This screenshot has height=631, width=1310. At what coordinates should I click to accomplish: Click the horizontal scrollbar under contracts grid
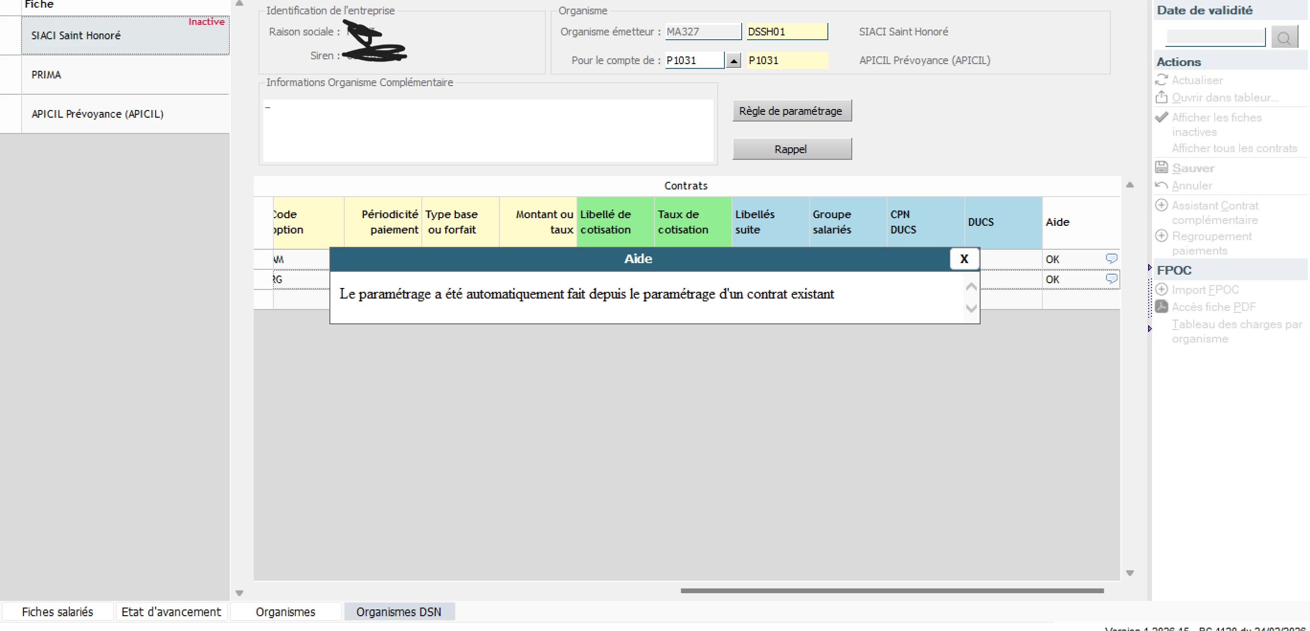892,591
